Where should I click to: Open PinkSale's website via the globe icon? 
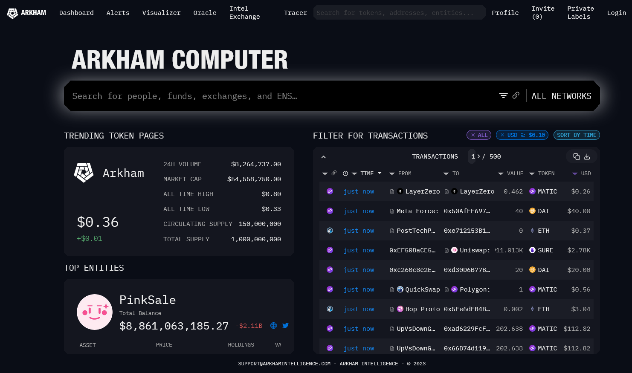click(274, 326)
